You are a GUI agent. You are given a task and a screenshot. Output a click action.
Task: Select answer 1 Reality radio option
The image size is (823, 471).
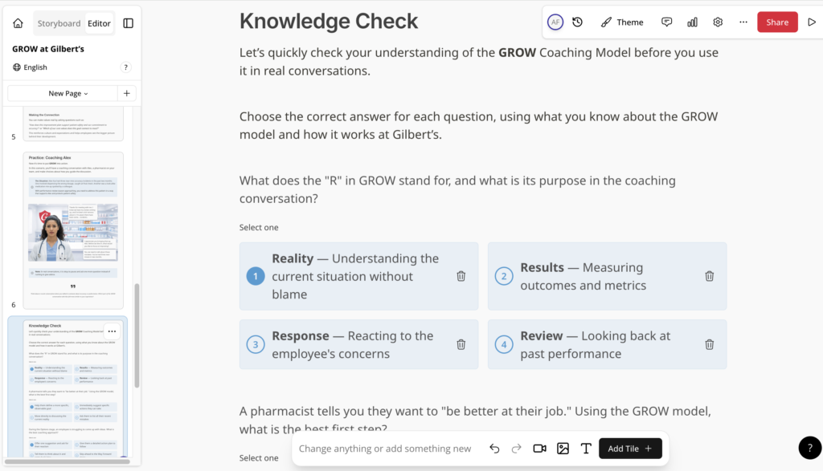click(x=255, y=276)
